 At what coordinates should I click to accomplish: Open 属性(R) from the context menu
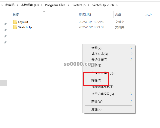pyautogui.click(x=96, y=109)
